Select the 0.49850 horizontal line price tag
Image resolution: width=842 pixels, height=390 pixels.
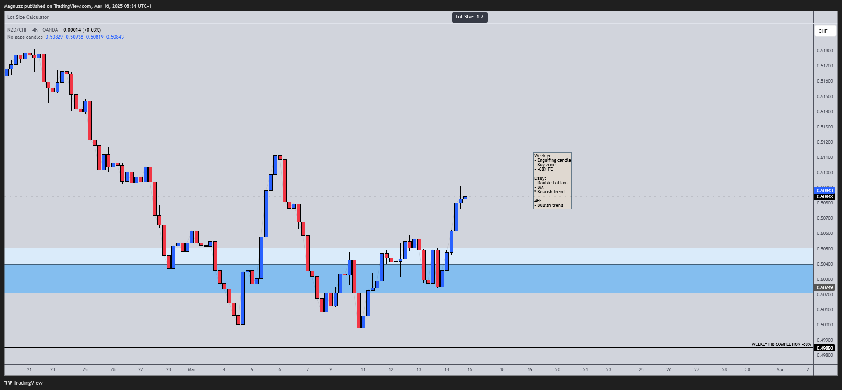tap(825, 348)
